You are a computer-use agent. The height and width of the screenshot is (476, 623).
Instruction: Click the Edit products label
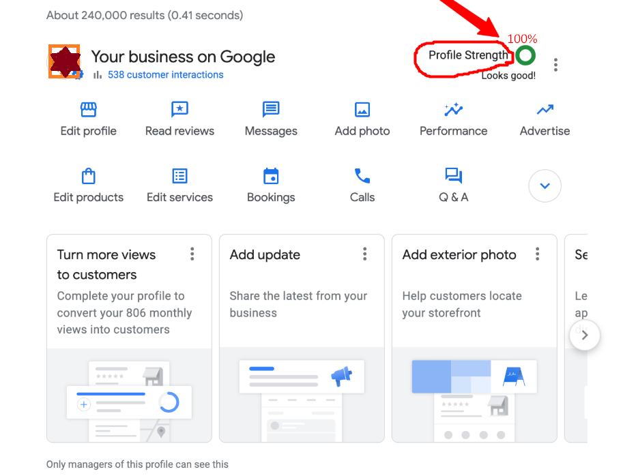point(88,197)
